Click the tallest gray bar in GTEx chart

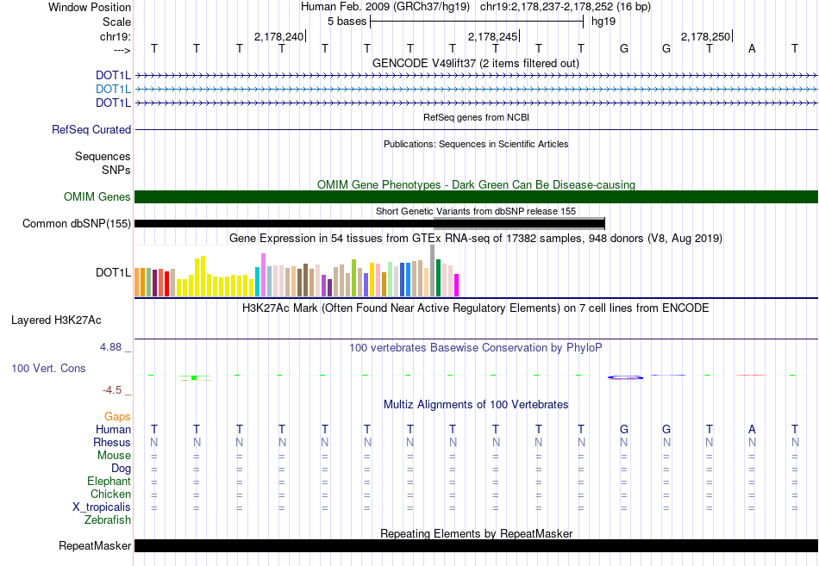point(433,271)
